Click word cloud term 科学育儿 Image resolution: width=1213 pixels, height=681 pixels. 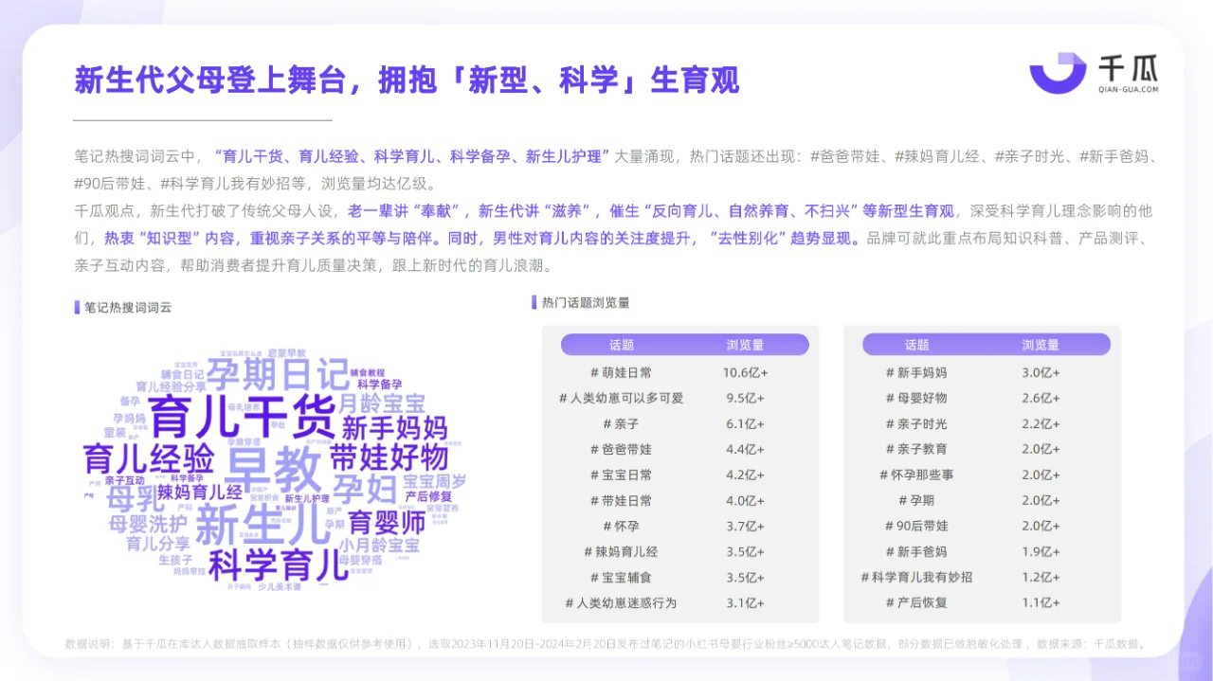point(279,566)
